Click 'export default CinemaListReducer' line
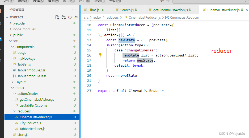This screenshot has height=138, width=249. 131,91
